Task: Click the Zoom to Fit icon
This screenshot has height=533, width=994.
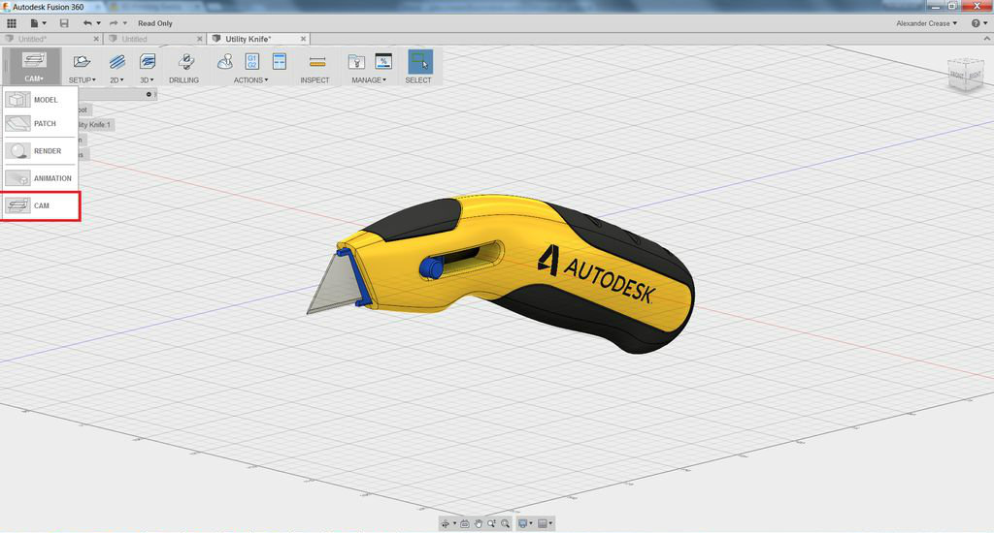Action: pyautogui.click(x=505, y=523)
